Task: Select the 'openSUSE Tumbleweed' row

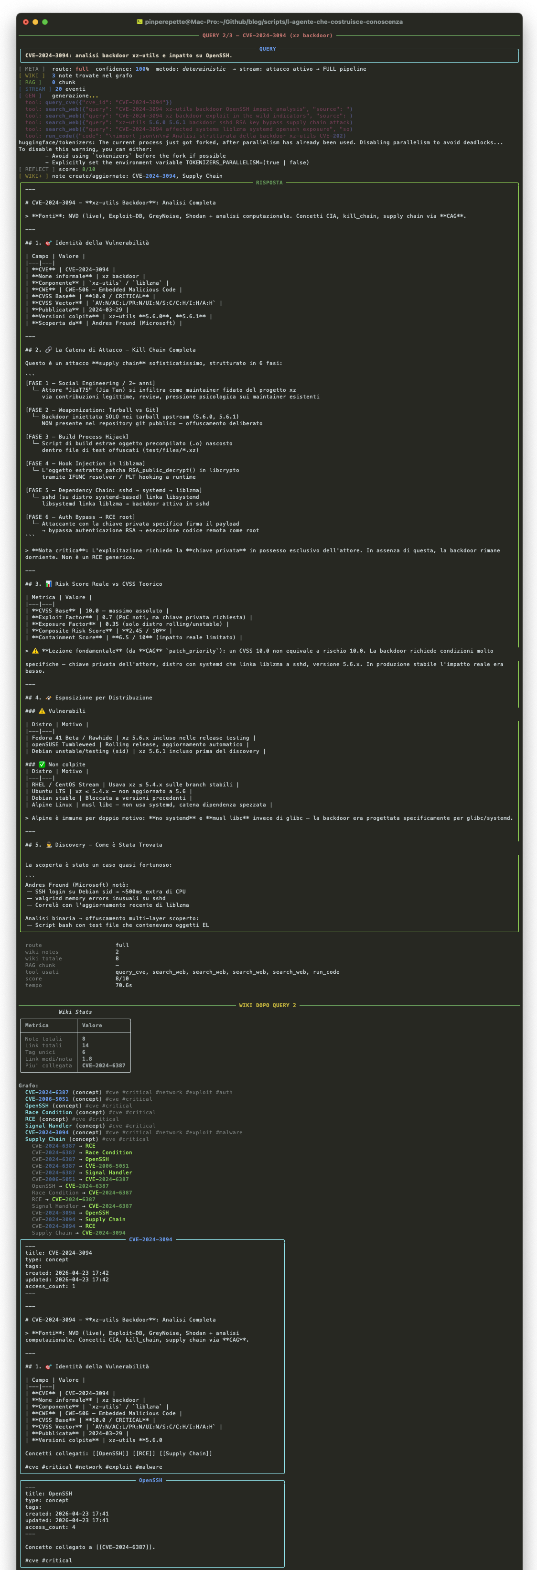Action: [137, 745]
